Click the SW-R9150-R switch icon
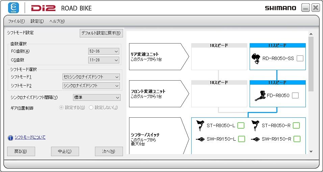 click(x=255, y=139)
